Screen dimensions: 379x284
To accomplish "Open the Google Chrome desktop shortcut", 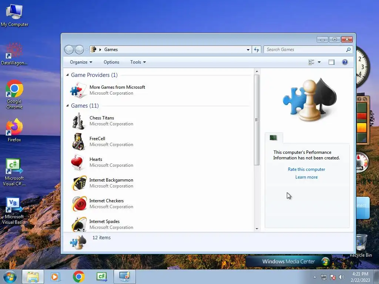I will coord(14,94).
